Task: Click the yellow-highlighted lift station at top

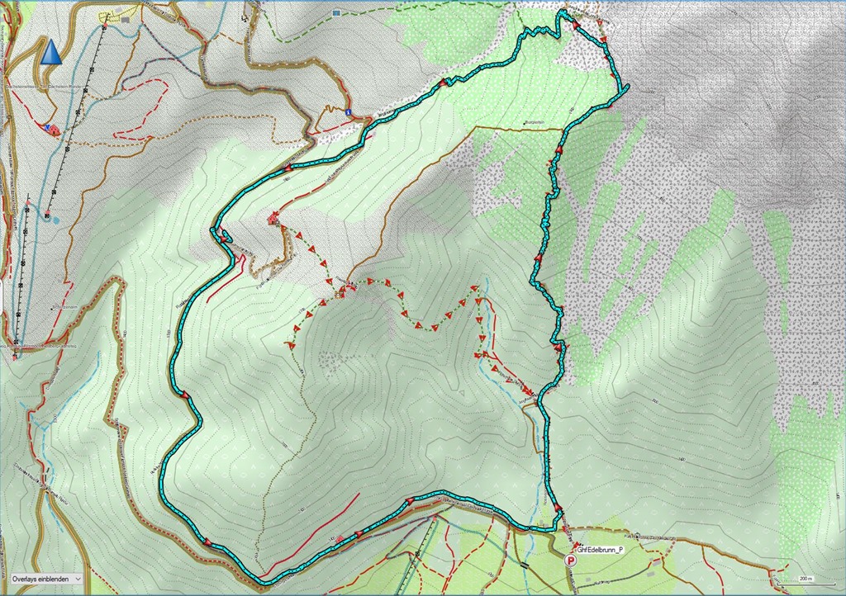Action: pyautogui.click(x=106, y=17)
